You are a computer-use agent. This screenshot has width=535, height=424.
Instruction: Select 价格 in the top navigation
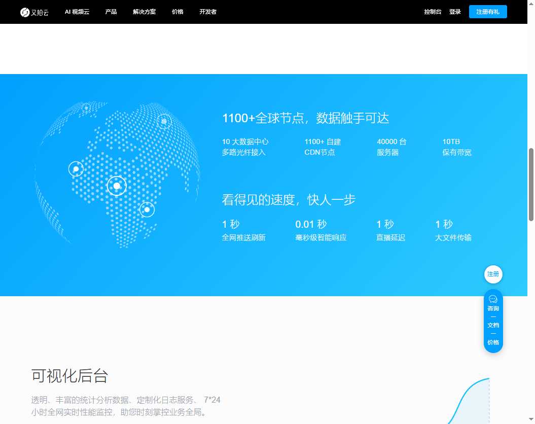[177, 12]
